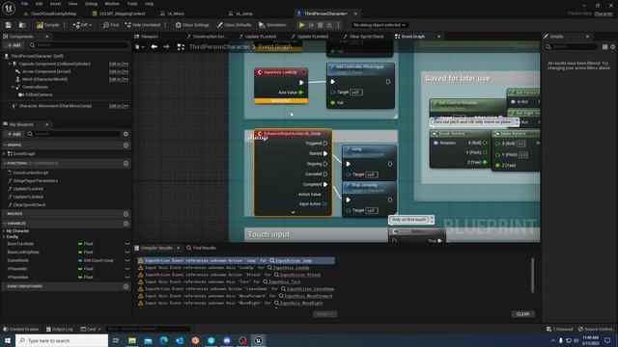Open the Content Drawer
The height and width of the screenshot is (347, 618).
tap(21, 329)
